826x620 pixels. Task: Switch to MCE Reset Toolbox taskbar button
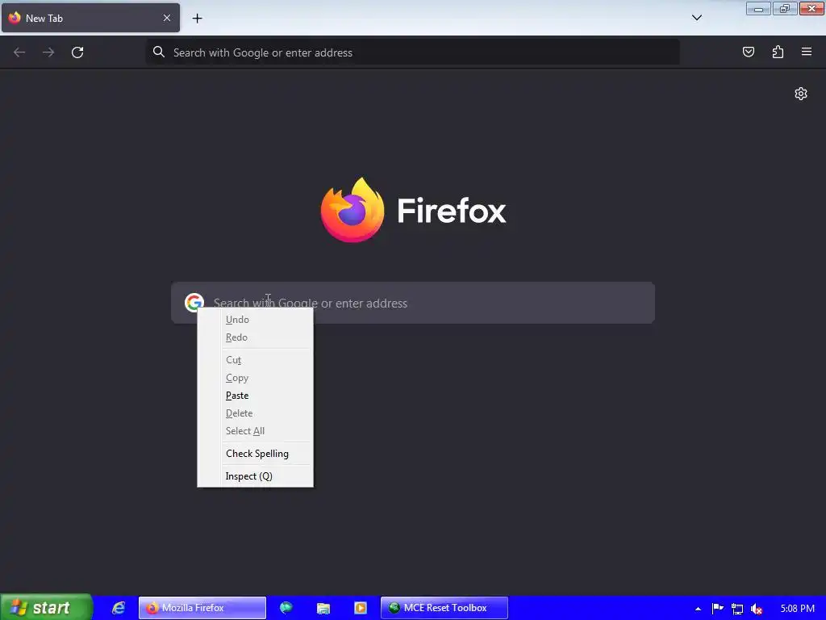coord(444,608)
